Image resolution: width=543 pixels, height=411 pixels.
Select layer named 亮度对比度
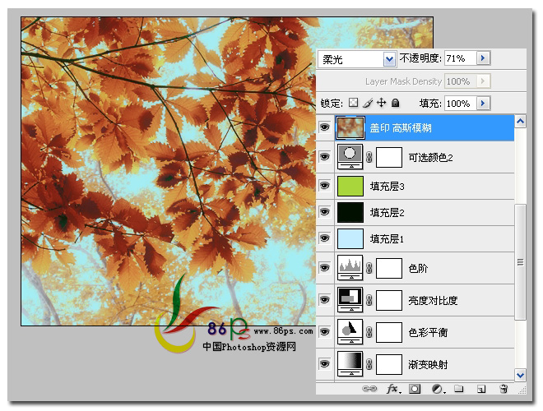click(x=433, y=300)
